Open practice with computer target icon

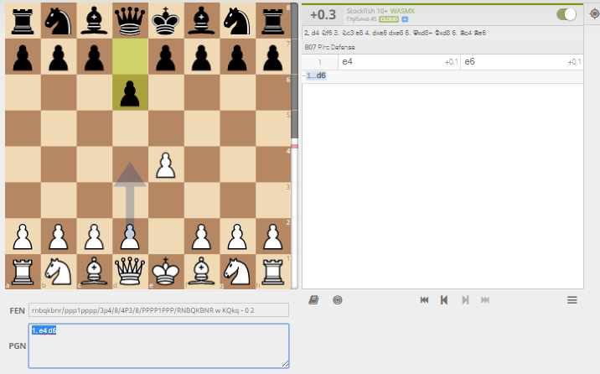(337, 299)
